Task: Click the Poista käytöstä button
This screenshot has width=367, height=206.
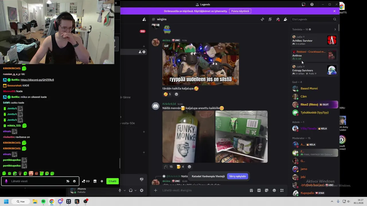Action: 240,11
